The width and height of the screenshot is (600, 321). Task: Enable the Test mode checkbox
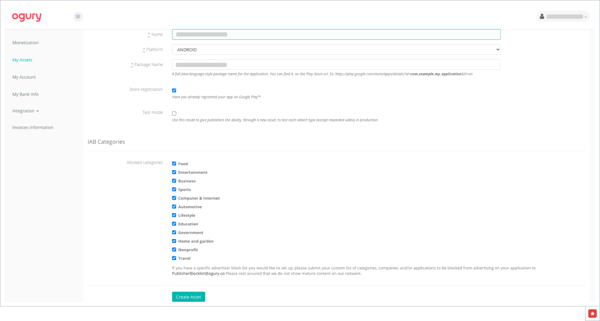pyautogui.click(x=174, y=113)
